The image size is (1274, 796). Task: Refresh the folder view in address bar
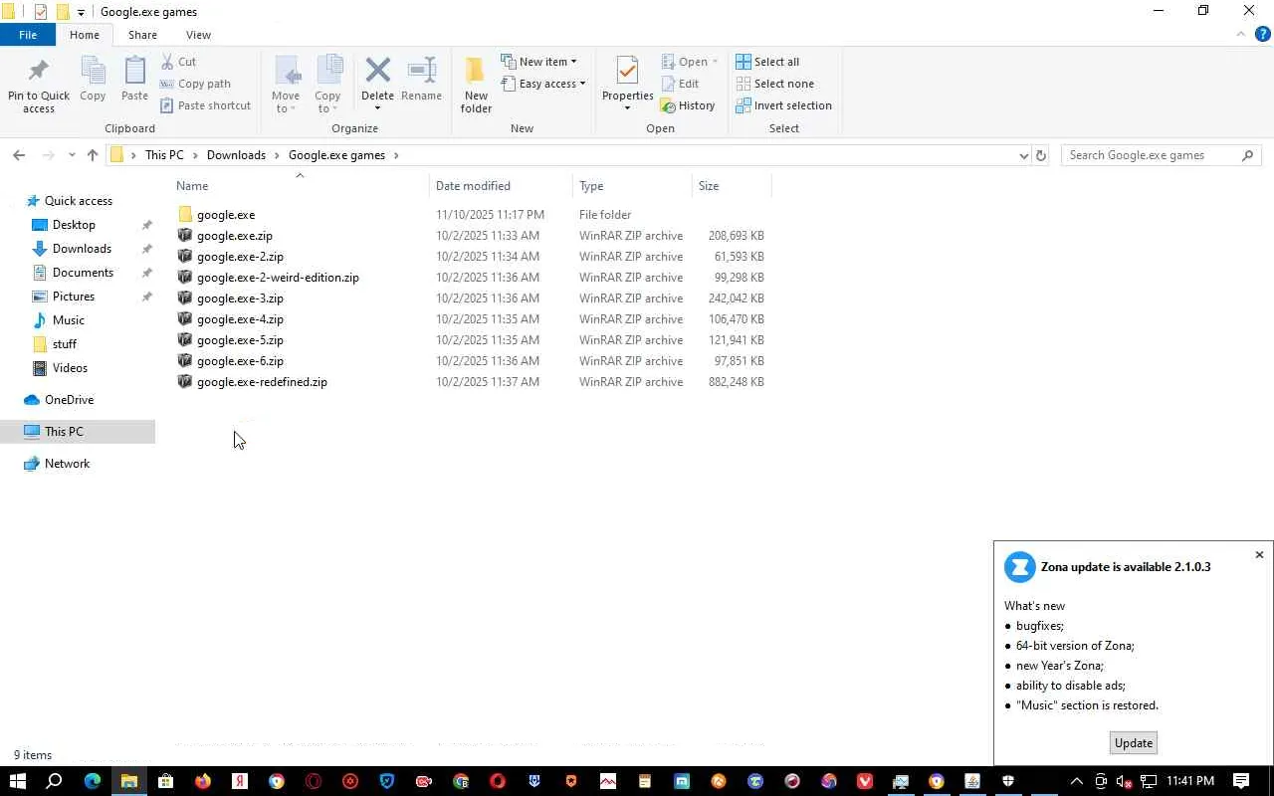click(1041, 155)
